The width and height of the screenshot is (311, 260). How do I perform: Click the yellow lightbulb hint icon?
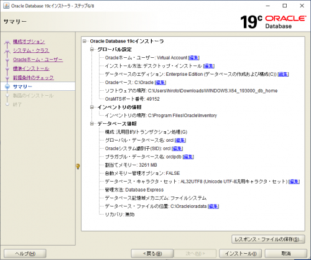pos(78,166)
